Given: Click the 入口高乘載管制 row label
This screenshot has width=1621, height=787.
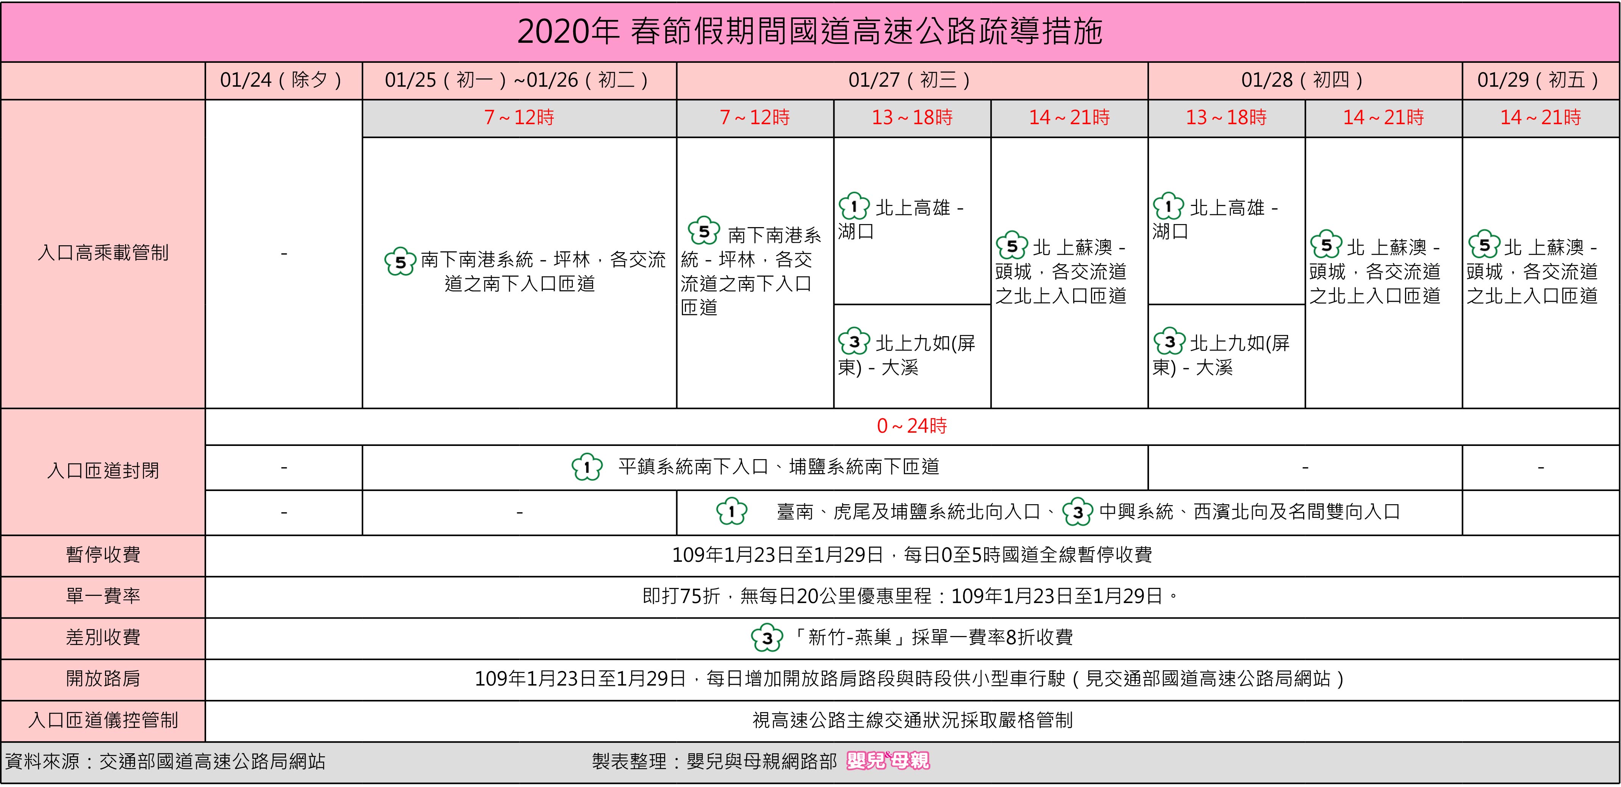Looking at the screenshot, I should tap(103, 253).
